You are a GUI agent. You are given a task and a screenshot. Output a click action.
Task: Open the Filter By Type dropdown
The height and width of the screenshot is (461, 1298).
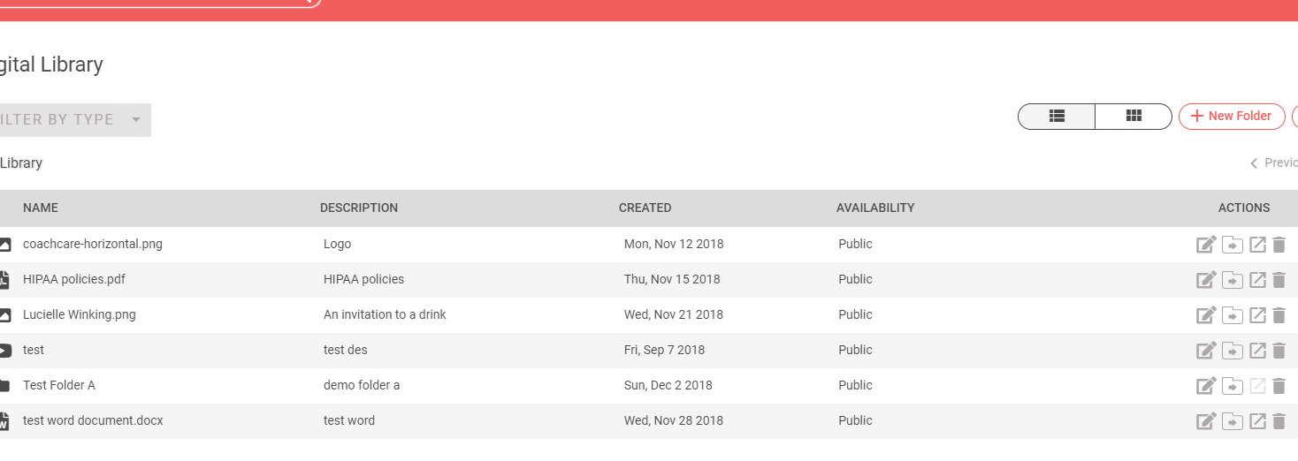pos(74,120)
